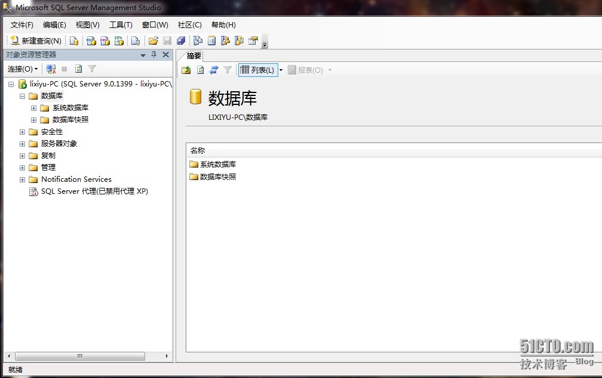
Task: Click the Analysis Services DMX Query icon
Action: click(105, 41)
